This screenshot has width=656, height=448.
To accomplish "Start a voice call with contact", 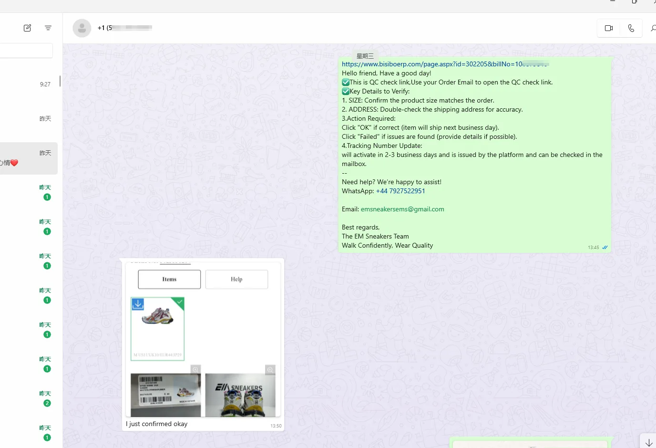I will [x=631, y=28].
